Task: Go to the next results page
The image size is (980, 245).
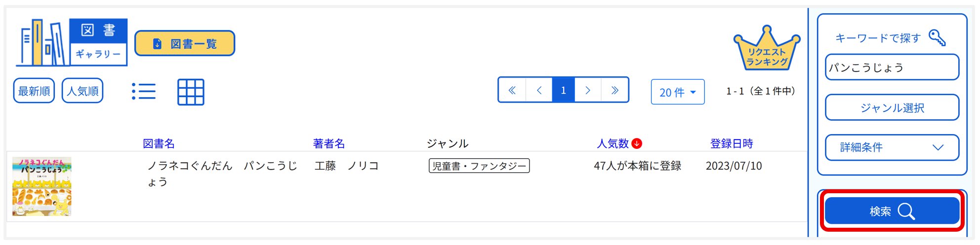Action: pos(588,90)
